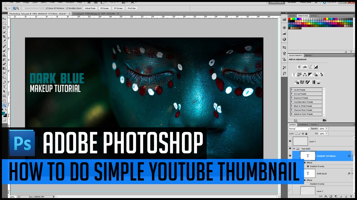357x200 pixels.
Task: Click the Fit Screen button
Action: pyautogui.click(x=105, y=8)
